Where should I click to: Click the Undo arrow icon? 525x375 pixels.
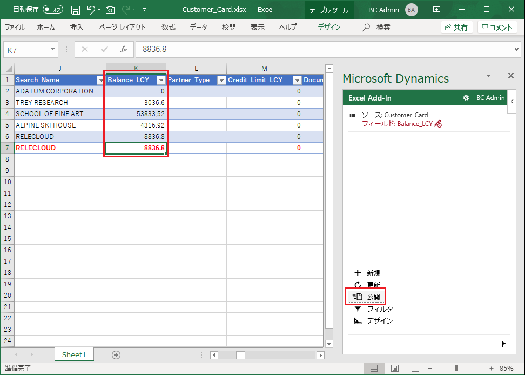click(91, 10)
